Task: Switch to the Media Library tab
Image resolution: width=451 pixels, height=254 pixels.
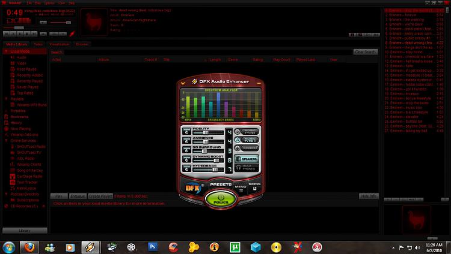Action: [17, 44]
